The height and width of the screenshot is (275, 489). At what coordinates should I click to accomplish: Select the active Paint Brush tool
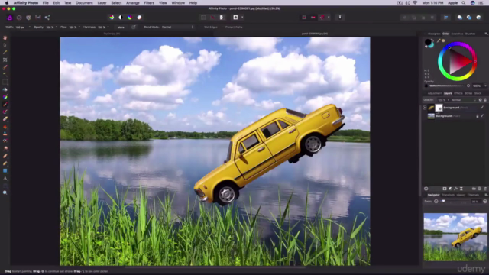(x=5, y=105)
